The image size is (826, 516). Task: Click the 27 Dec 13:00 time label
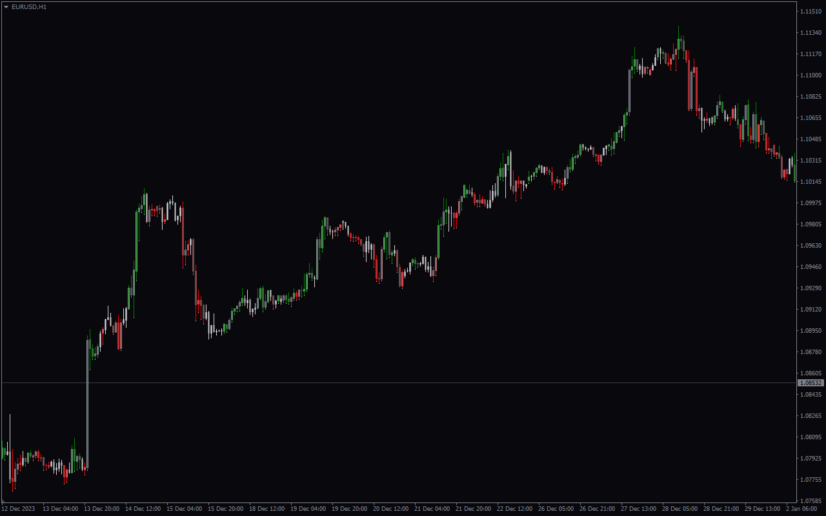[639, 509]
